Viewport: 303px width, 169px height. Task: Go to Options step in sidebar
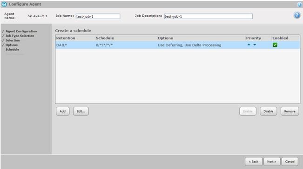pos(11,45)
